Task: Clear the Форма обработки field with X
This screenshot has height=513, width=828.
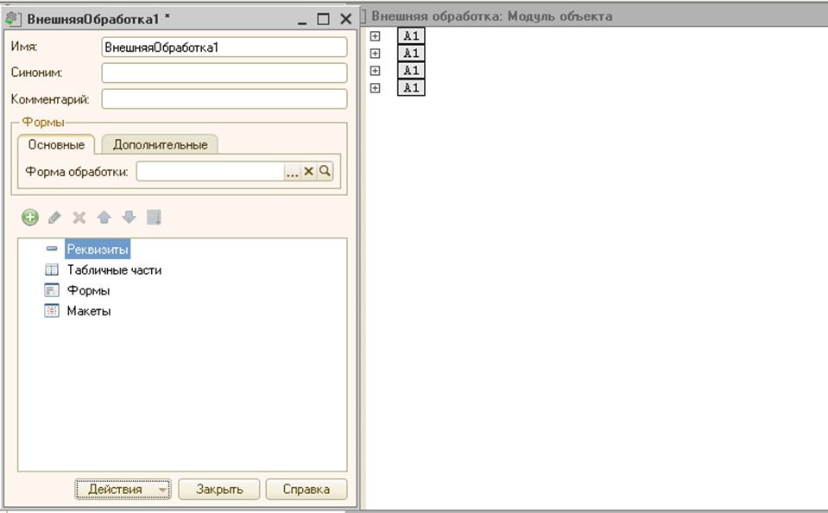Action: point(308,171)
